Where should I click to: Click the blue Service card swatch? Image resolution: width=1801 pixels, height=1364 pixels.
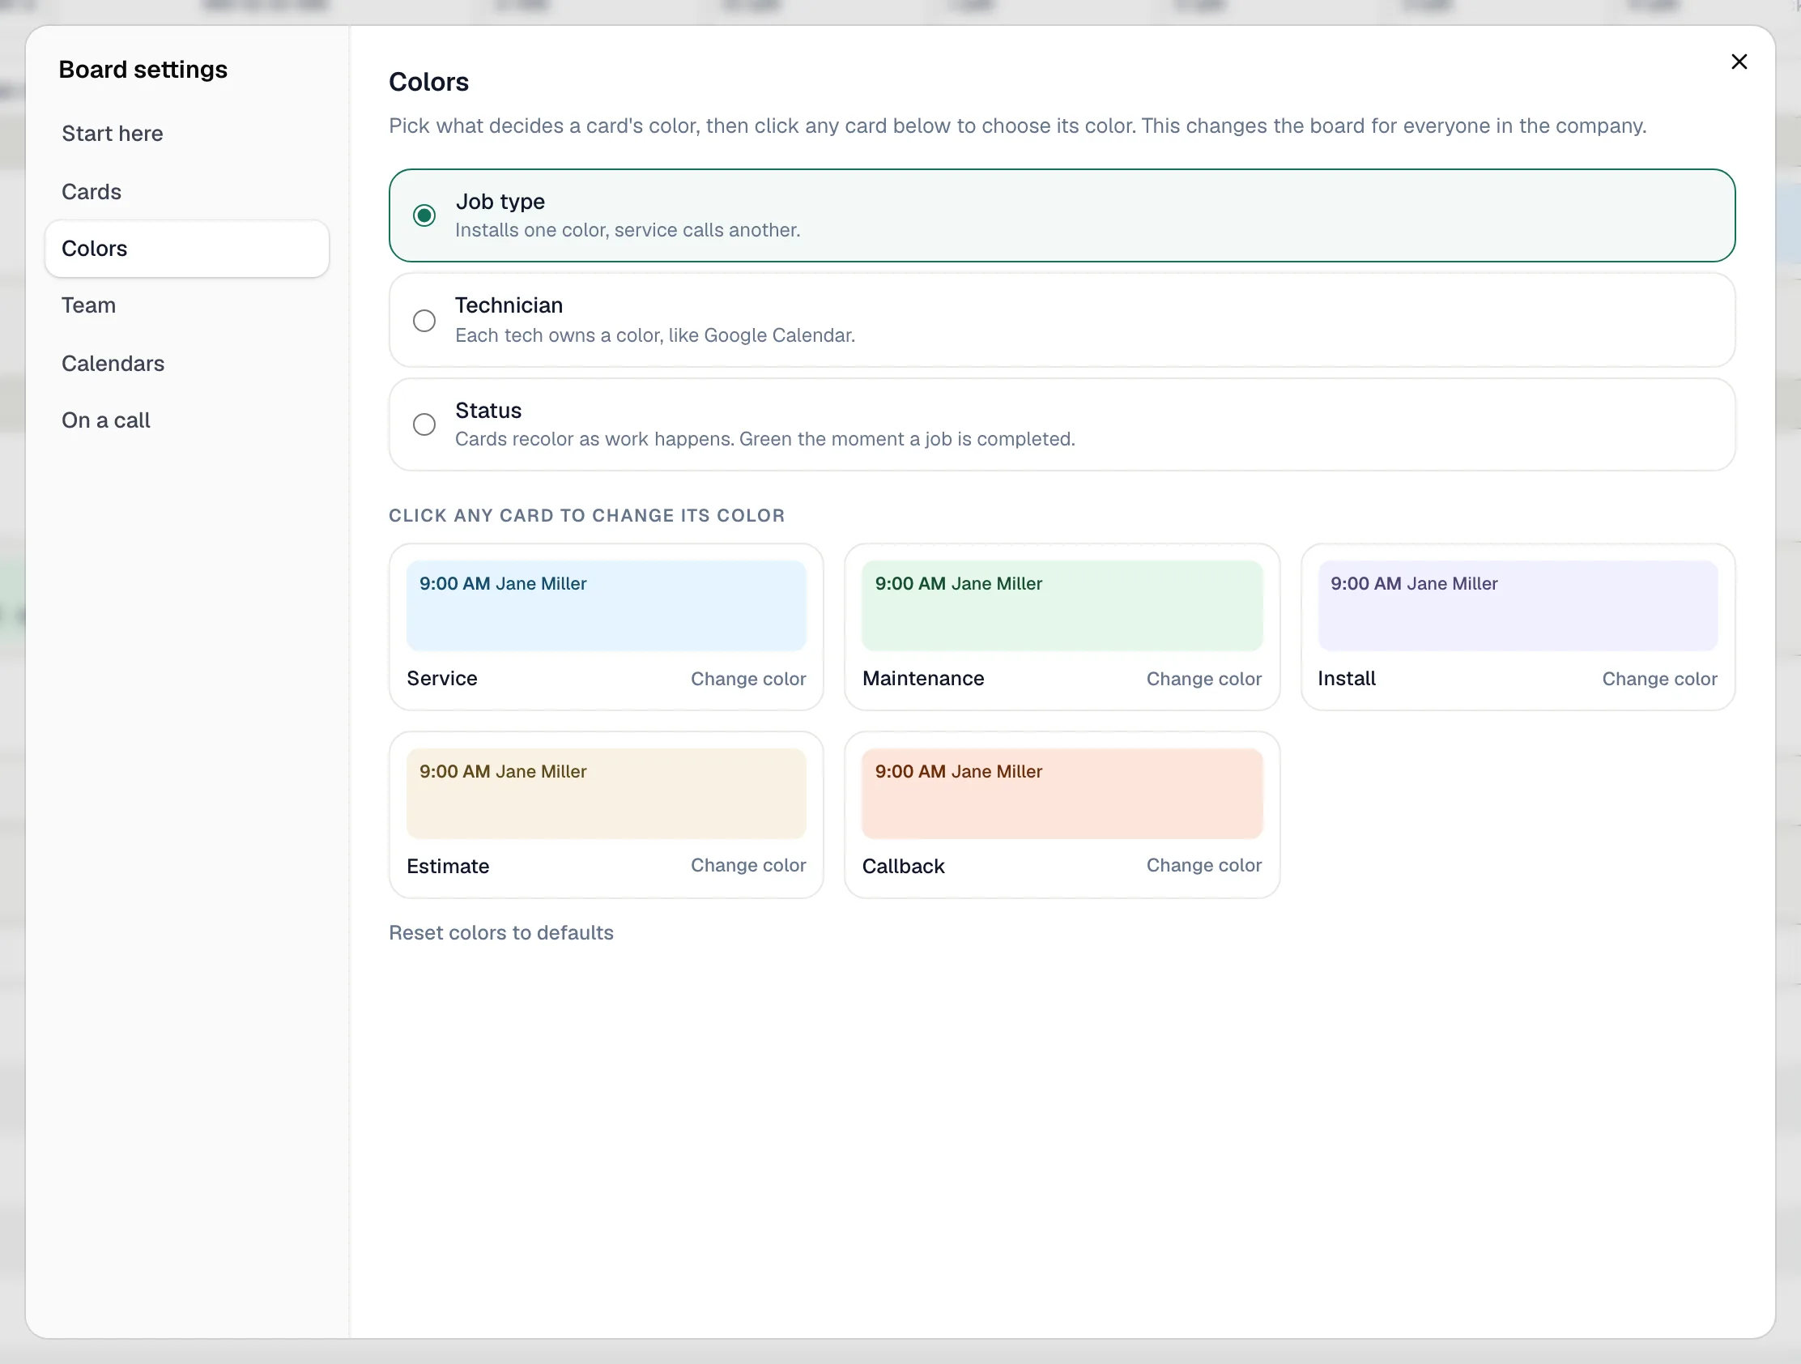[607, 606]
